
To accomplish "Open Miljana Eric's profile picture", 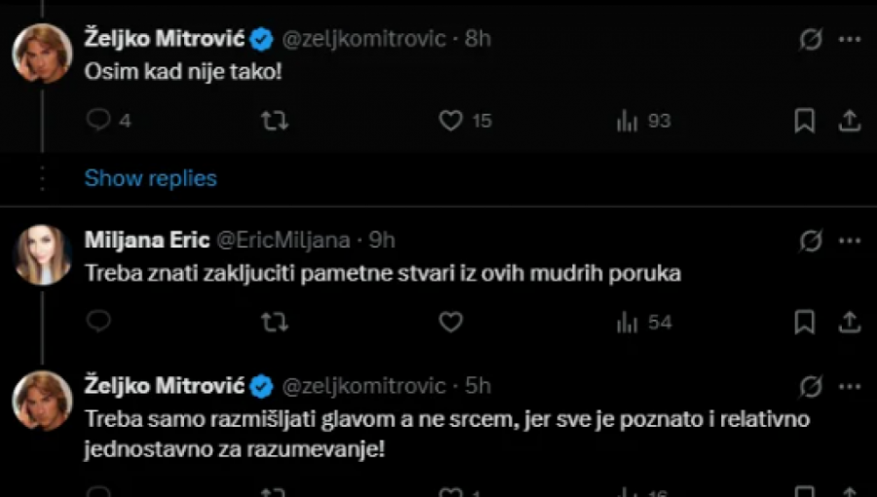I will point(42,254).
